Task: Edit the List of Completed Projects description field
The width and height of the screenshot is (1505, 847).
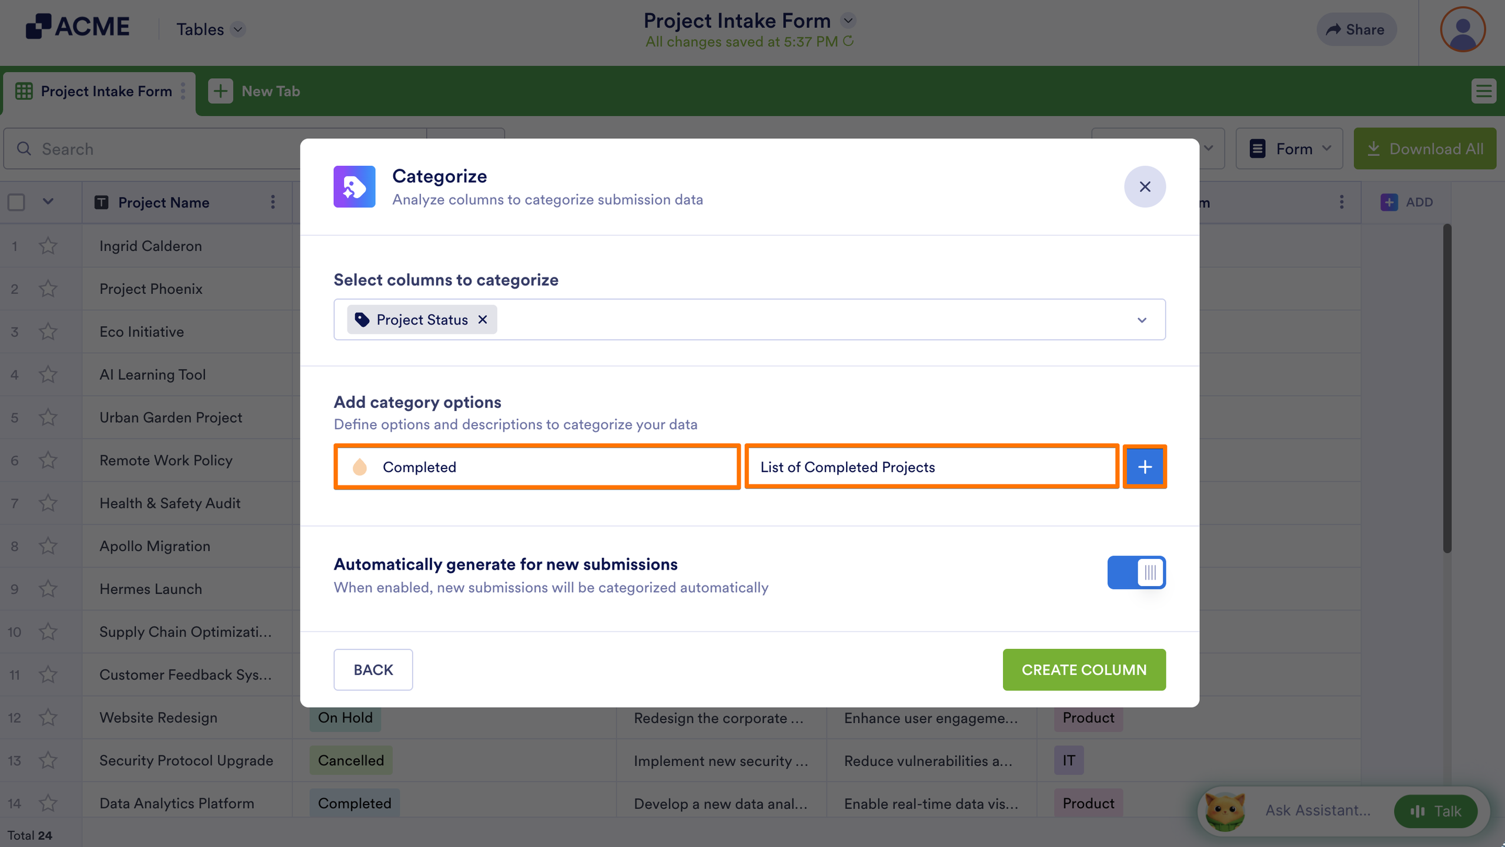Action: point(932,467)
